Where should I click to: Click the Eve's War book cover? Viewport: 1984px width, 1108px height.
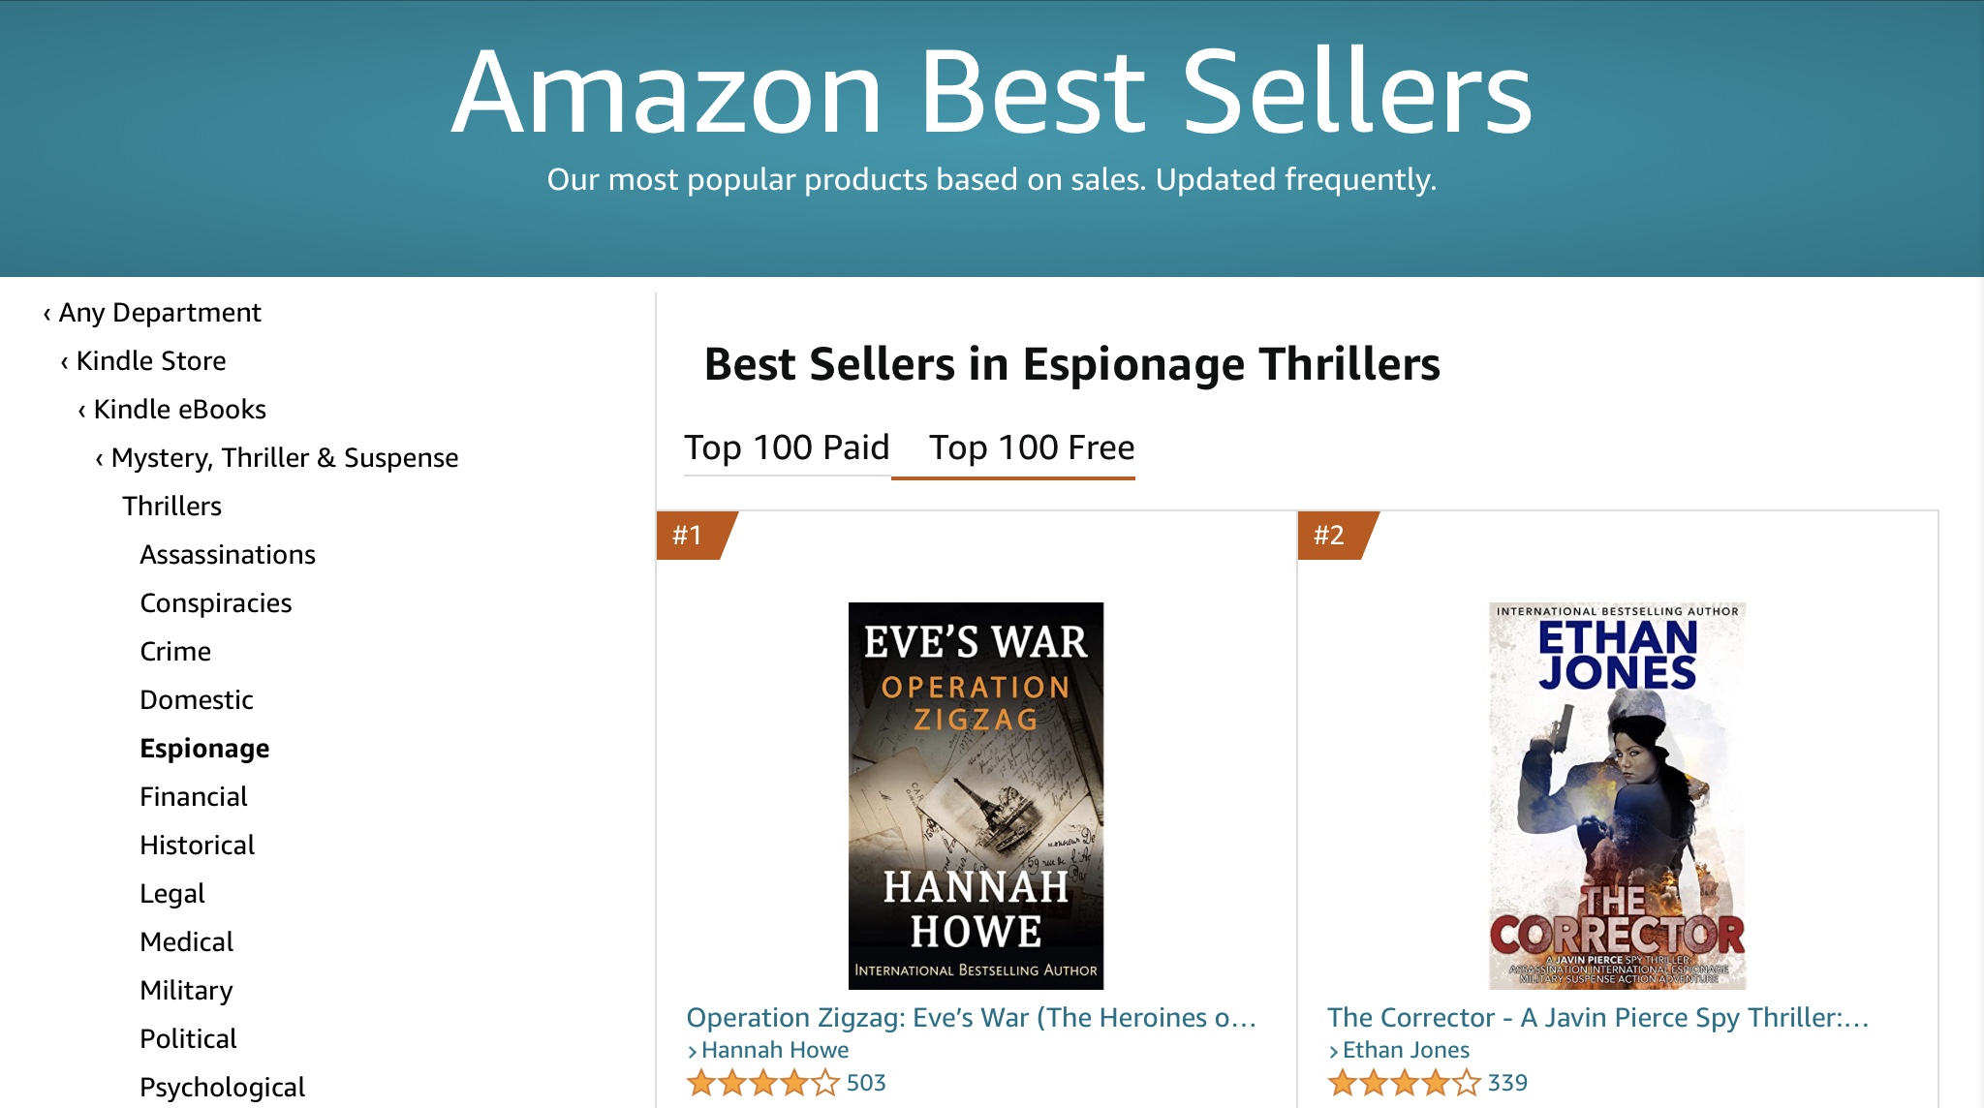pyautogui.click(x=976, y=795)
